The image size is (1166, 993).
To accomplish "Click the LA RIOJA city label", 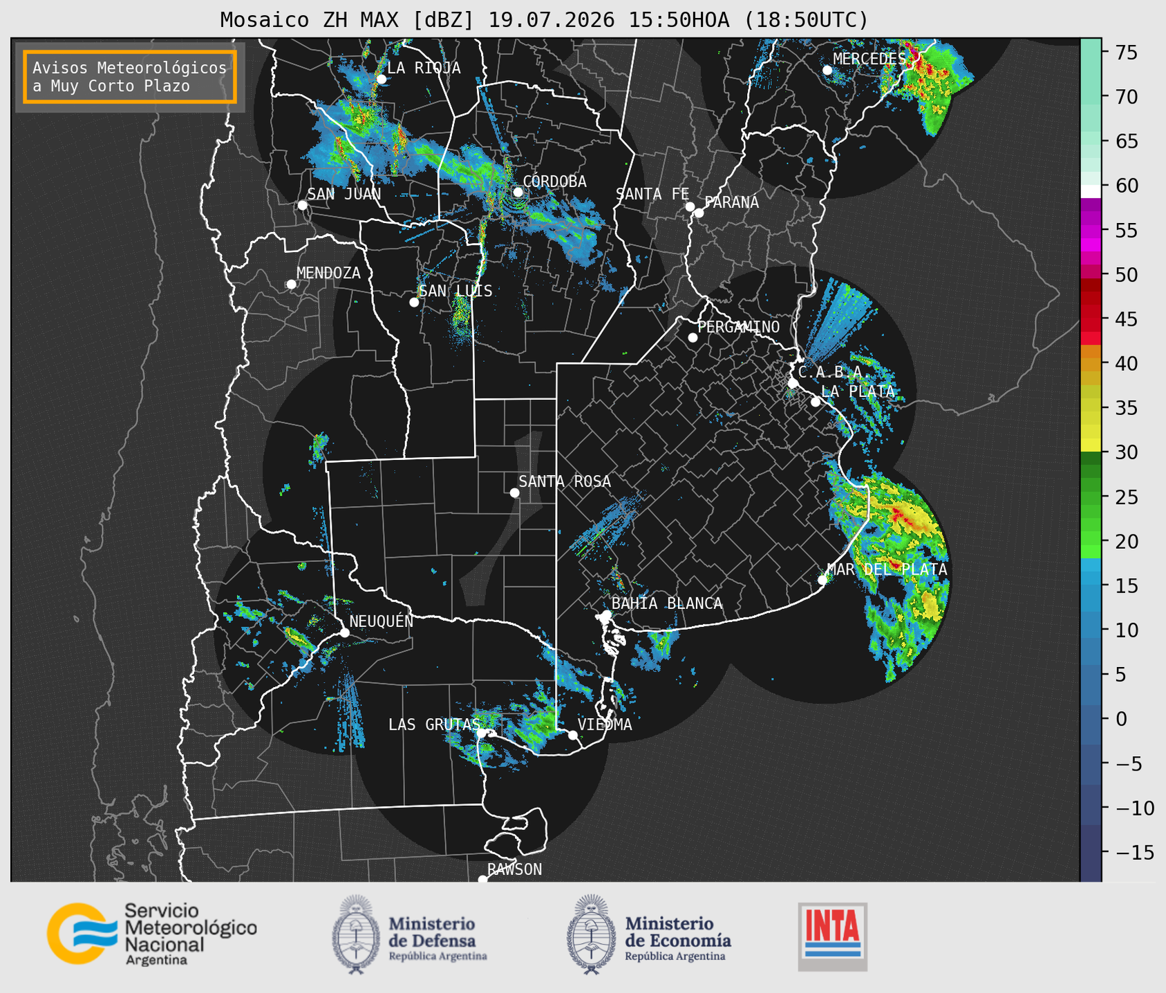I will (424, 68).
